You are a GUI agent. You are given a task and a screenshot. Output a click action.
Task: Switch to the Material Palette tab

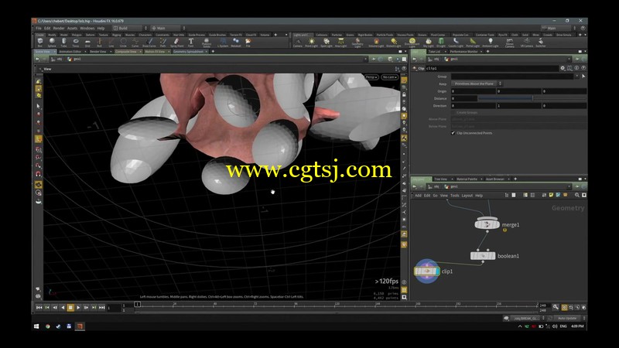[x=467, y=179]
